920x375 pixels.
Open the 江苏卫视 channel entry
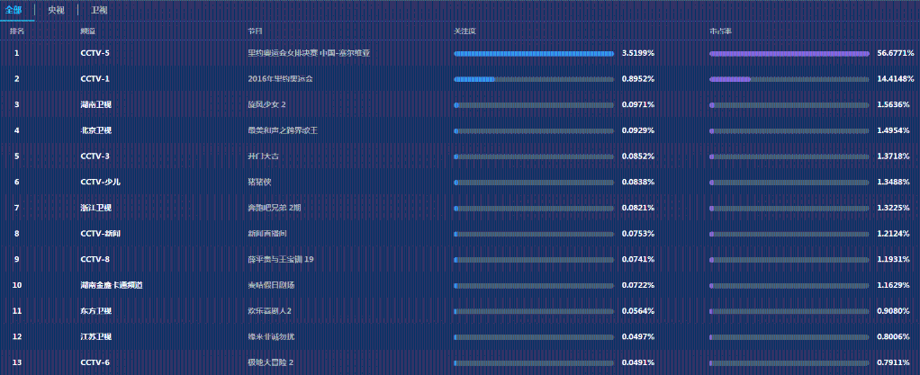pyautogui.click(x=96, y=336)
